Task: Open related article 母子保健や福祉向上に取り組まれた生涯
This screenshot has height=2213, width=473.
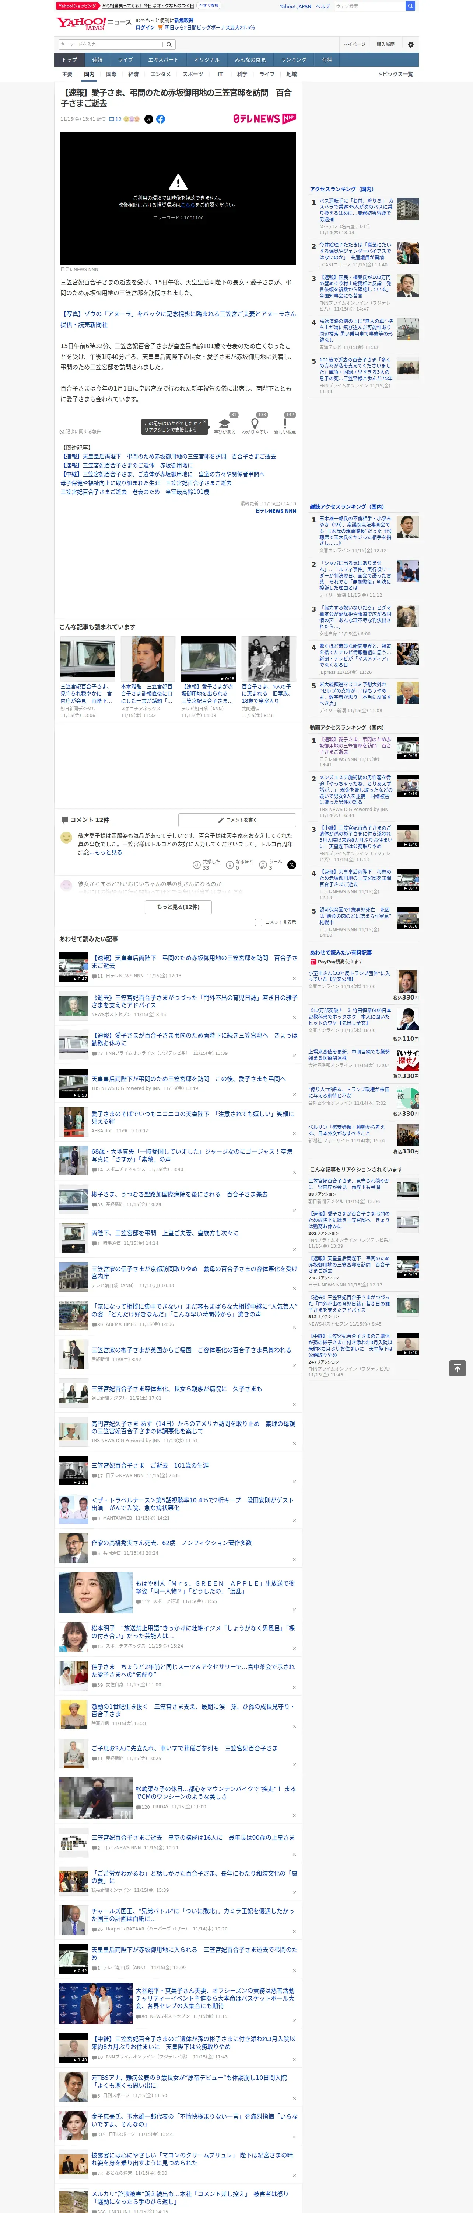Action: 146,483
